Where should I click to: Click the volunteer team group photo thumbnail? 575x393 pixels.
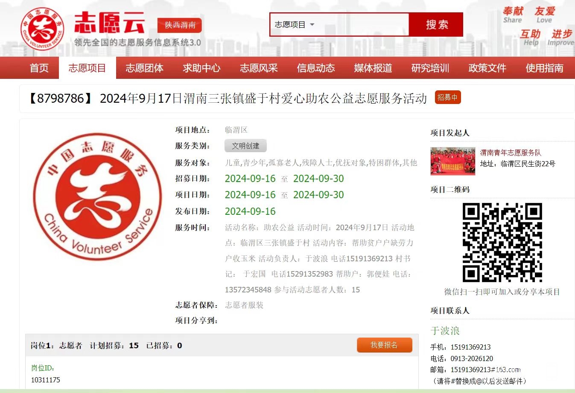(453, 161)
